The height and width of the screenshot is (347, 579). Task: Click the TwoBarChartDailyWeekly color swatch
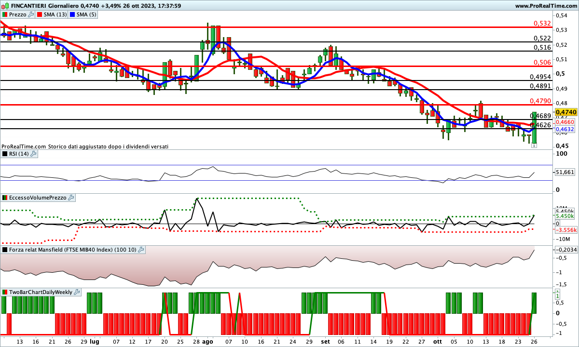[5, 292]
